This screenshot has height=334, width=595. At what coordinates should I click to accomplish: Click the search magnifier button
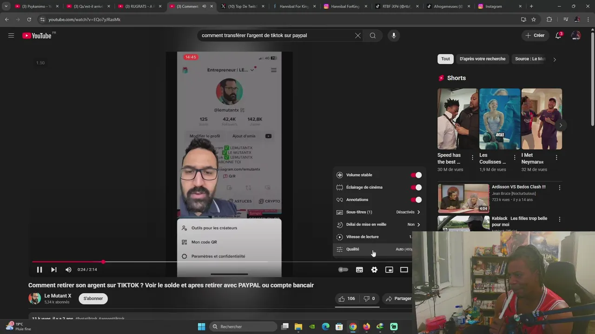click(373, 35)
